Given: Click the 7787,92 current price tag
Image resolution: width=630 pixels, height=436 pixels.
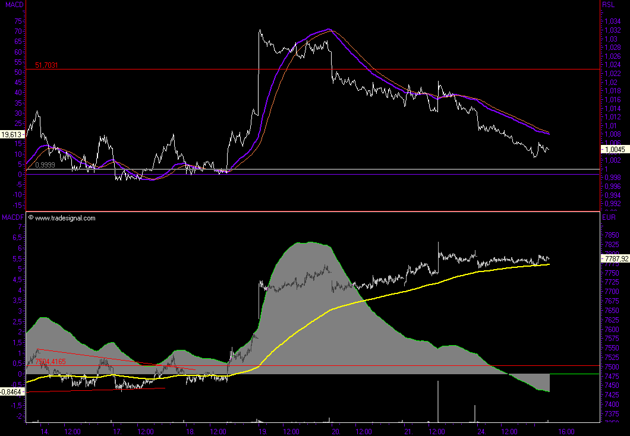Looking at the screenshot, I should point(615,259).
